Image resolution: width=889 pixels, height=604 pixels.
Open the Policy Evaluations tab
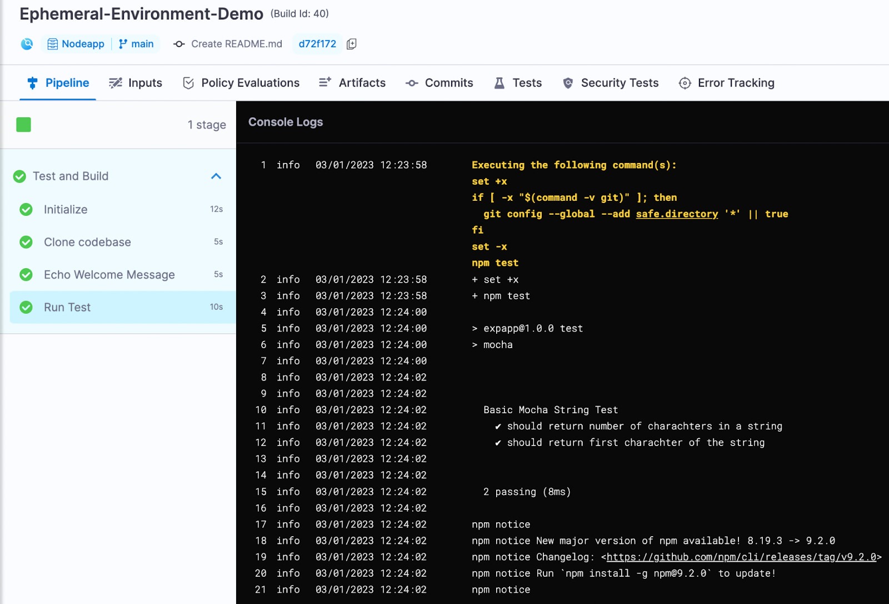point(241,83)
